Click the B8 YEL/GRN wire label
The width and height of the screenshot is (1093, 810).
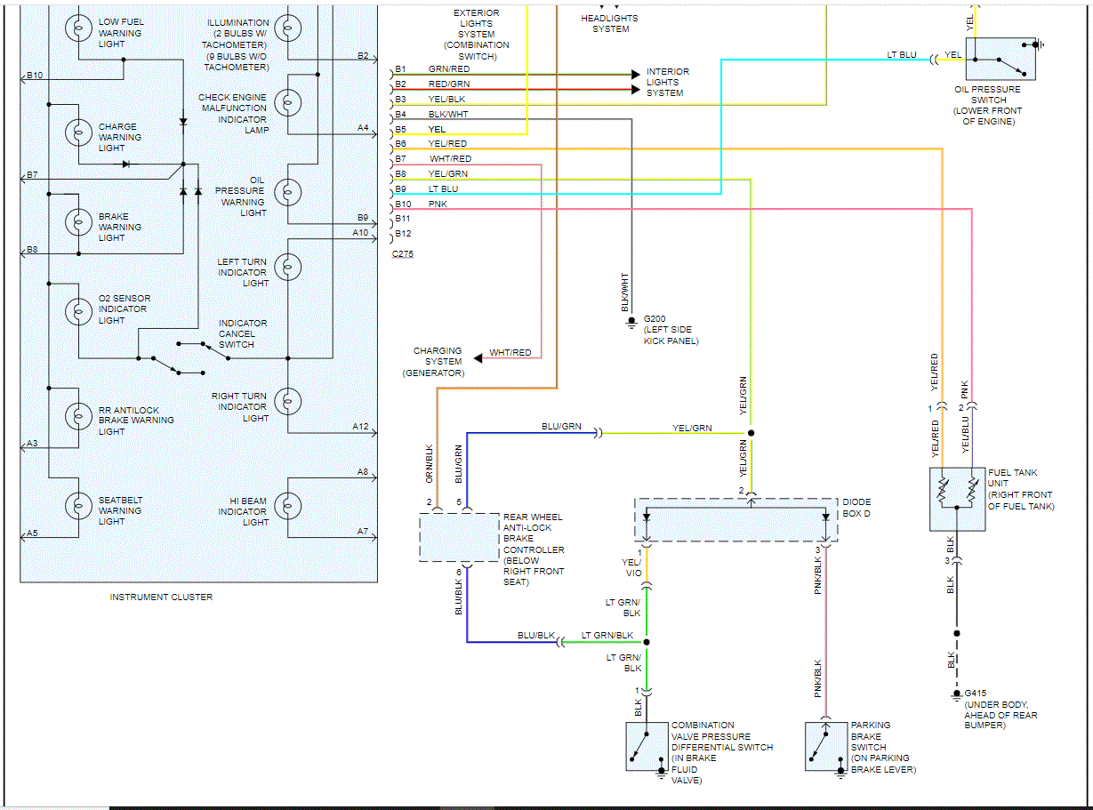pyautogui.click(x=447, y=173)
